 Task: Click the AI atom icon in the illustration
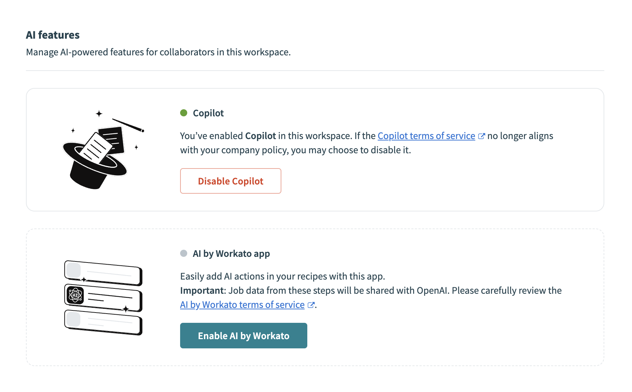pos(75,295)
